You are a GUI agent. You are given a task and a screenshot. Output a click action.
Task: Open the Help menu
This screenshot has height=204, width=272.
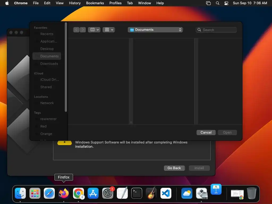point(160,3)
